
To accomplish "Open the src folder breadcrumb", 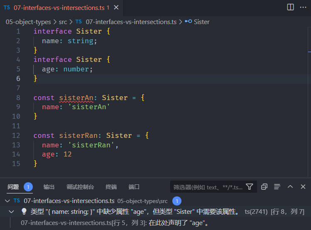I will tap(63, 22).
